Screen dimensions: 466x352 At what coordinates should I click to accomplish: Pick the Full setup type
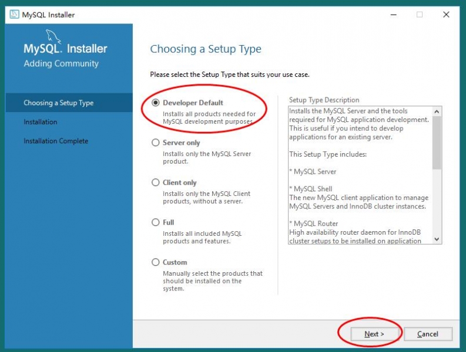(156, 222)
